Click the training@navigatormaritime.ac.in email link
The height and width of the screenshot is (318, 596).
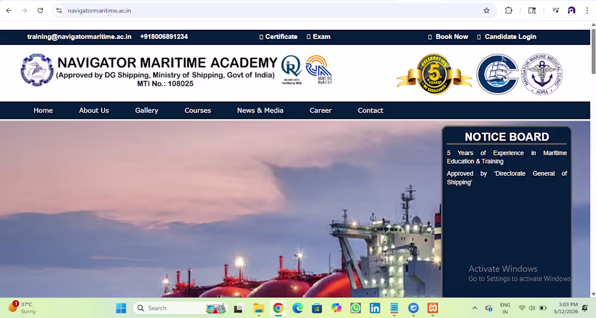79,37
